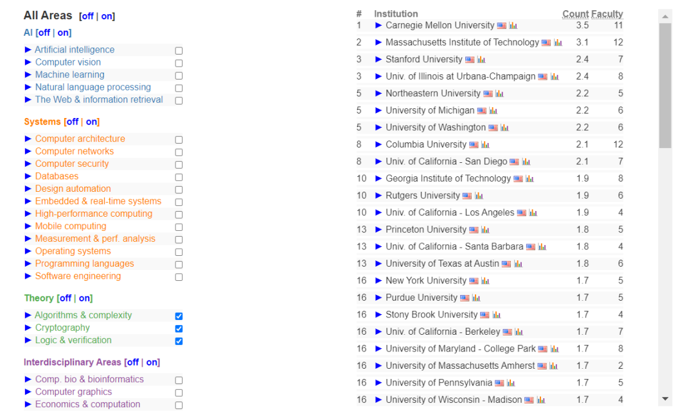
Task: Turn Theory areas off
Action: click(x=66, y=298)
